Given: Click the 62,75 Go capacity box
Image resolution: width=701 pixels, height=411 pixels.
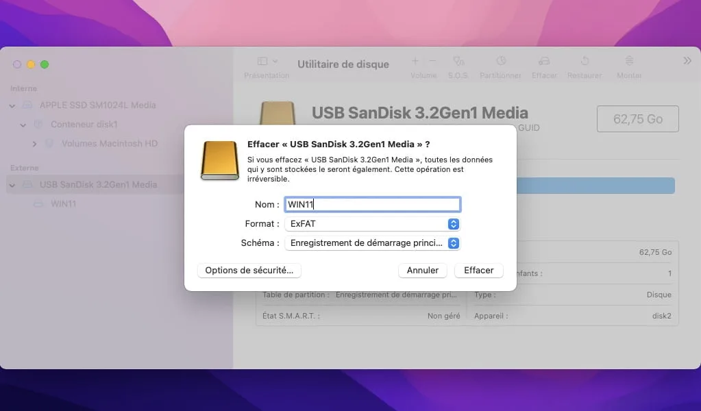Looking at the screenshot, I should coord(637,119).
